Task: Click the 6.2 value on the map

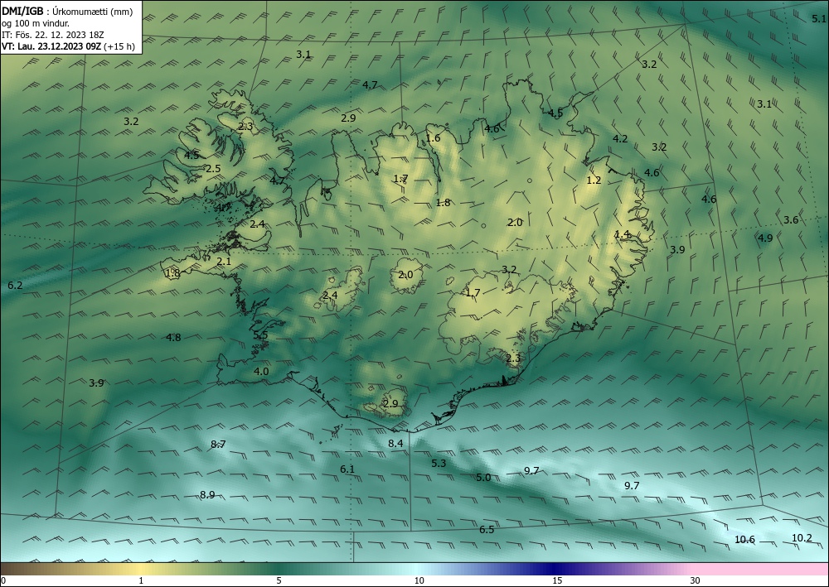Action: 15,286
